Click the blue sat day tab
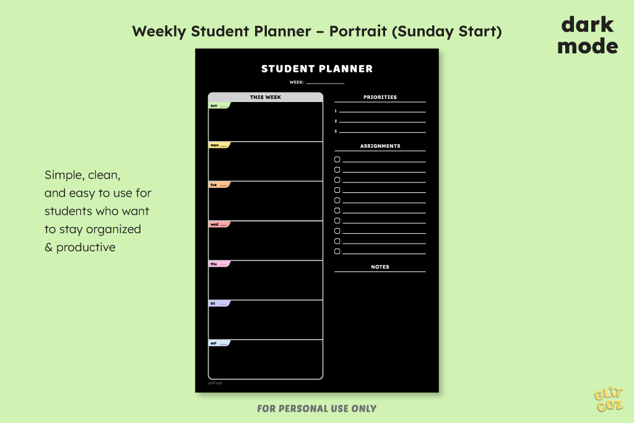Viewport: 634px width, 423px height. (x=220, y=343)
